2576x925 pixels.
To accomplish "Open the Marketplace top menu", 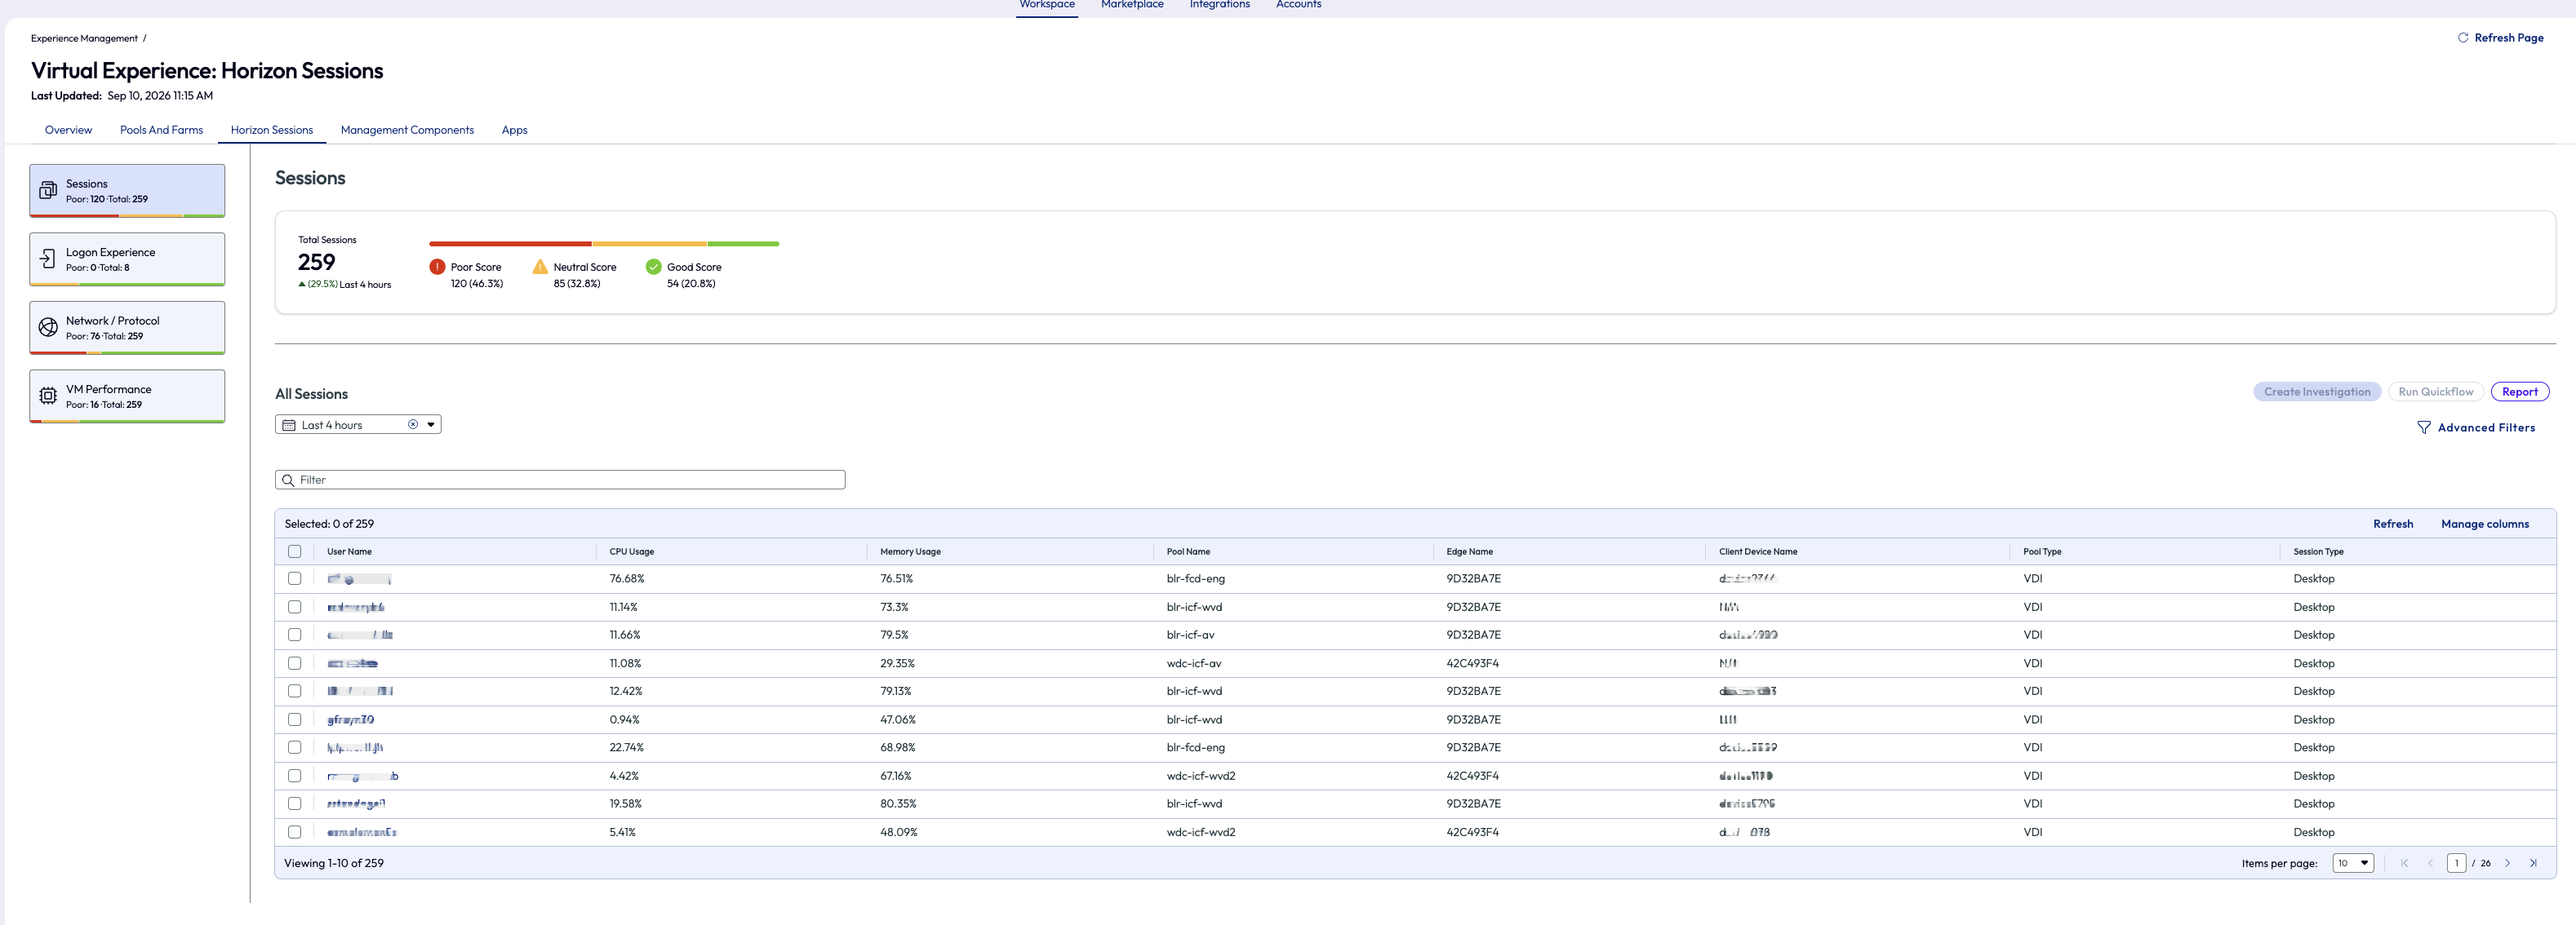I will (1132, 5).
